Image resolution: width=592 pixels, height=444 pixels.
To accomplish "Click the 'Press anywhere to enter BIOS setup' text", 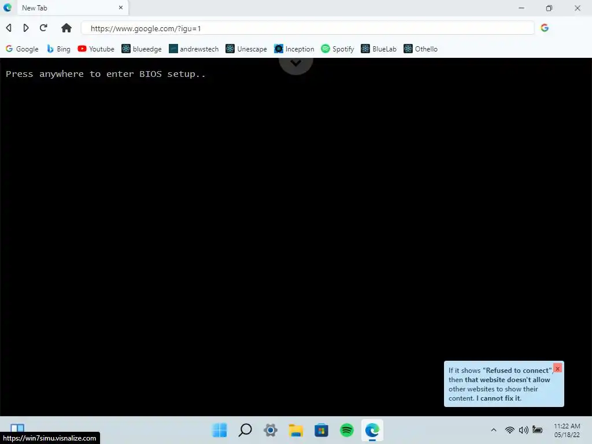I will tap(106, 74).
